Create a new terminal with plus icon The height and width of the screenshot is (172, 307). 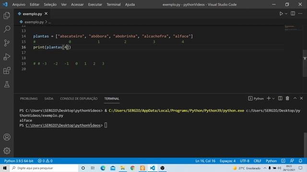(x=269, y=98)
